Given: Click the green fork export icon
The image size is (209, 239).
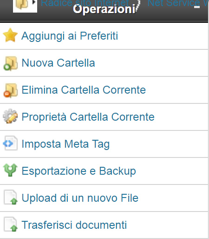Looking at the screenshot, I should [10, 170].
